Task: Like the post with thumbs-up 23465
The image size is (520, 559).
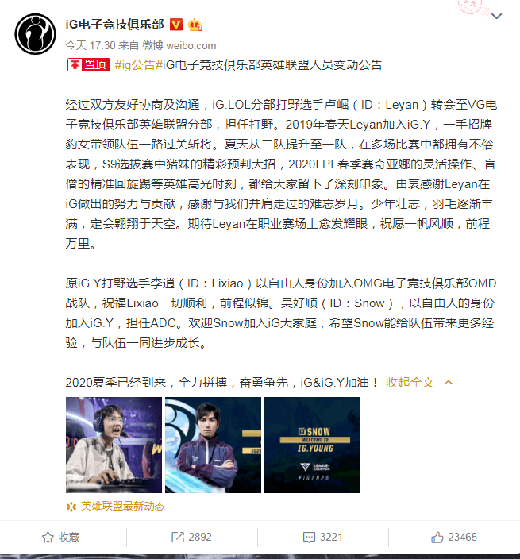Action: tap(437, 537)
